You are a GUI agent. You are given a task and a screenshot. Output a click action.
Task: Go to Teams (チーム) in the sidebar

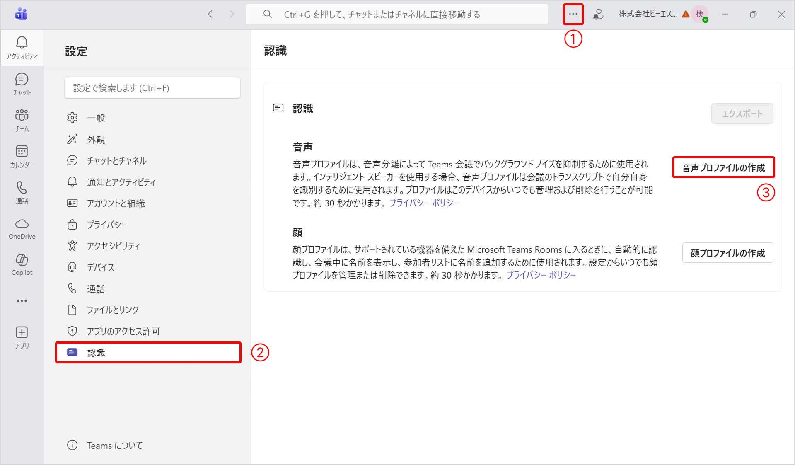tap(22, 120)
